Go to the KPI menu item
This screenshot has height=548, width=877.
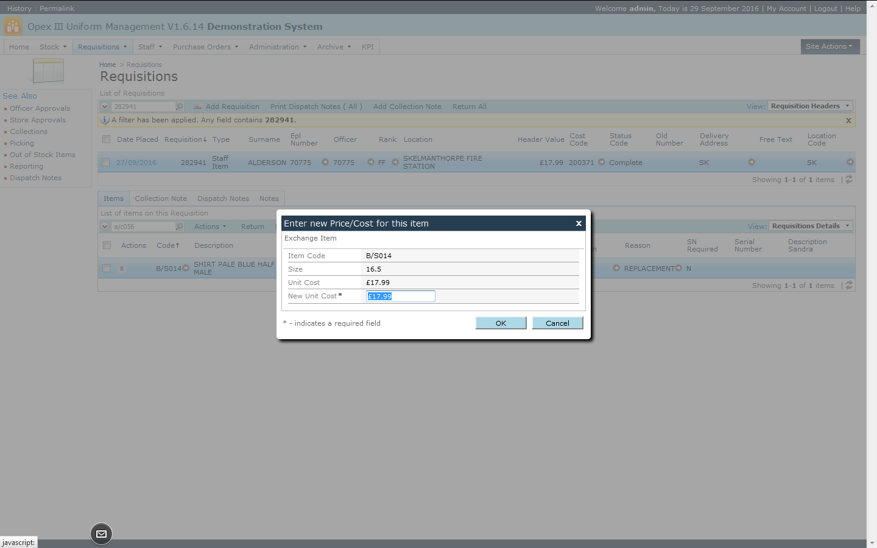click(x=368, y=47)
